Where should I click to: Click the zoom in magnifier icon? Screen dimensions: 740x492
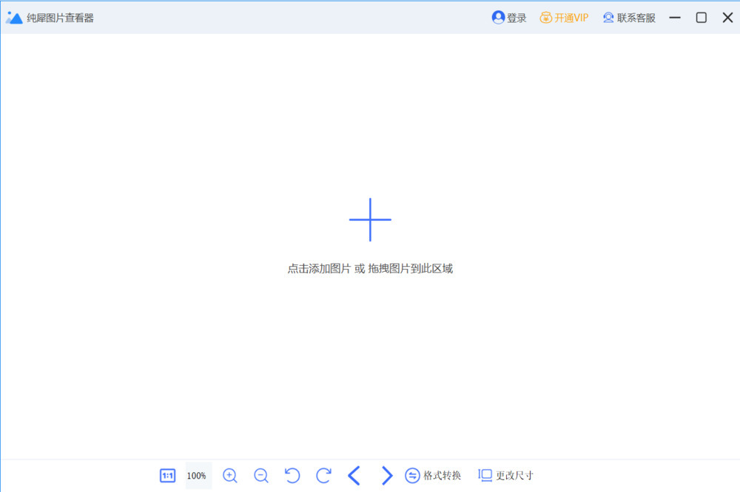(230, 476)
